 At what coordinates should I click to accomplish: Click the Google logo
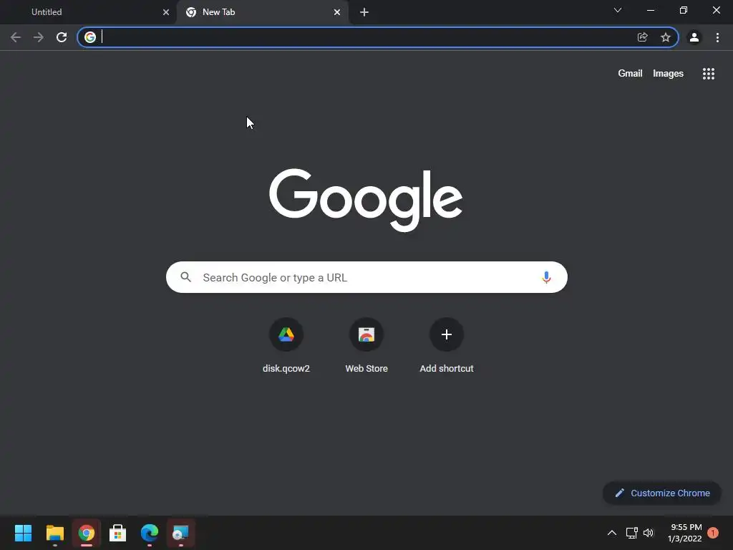(366, 200)
